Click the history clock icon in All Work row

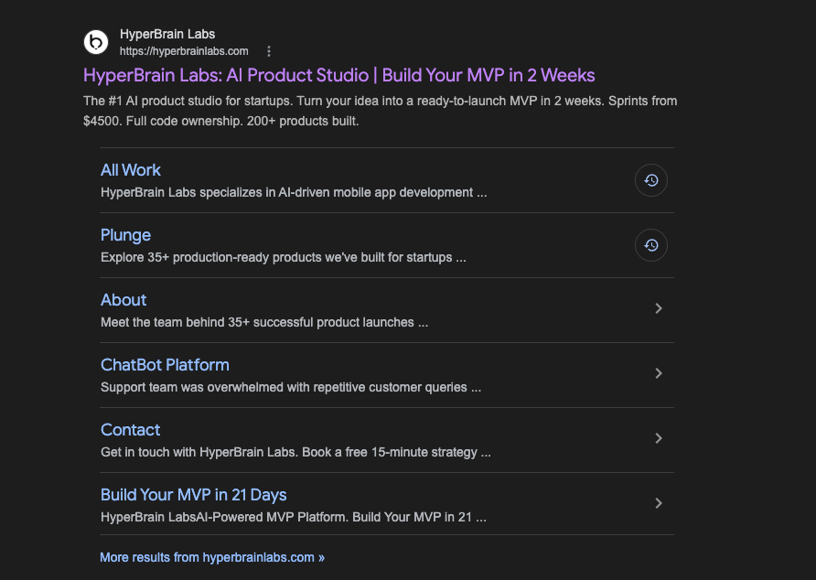tap(651, 180)
